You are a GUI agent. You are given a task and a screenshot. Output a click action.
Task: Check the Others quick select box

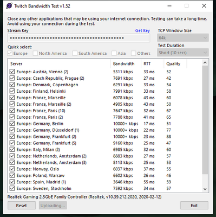(134, 53)
